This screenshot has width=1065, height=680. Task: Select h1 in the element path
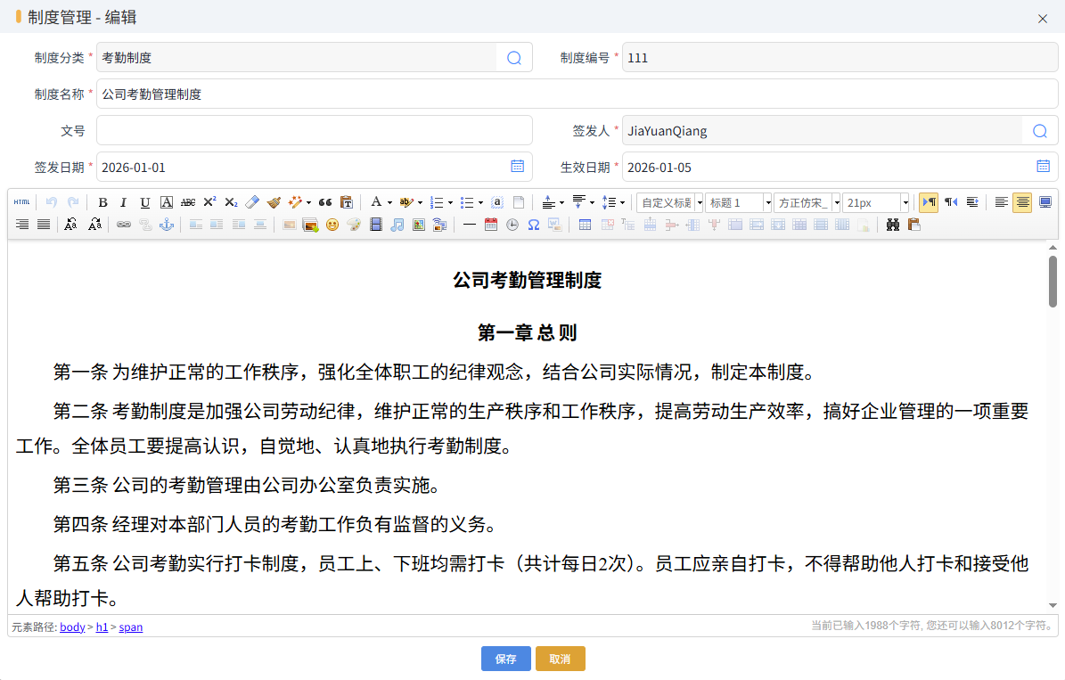pos(102,627)
